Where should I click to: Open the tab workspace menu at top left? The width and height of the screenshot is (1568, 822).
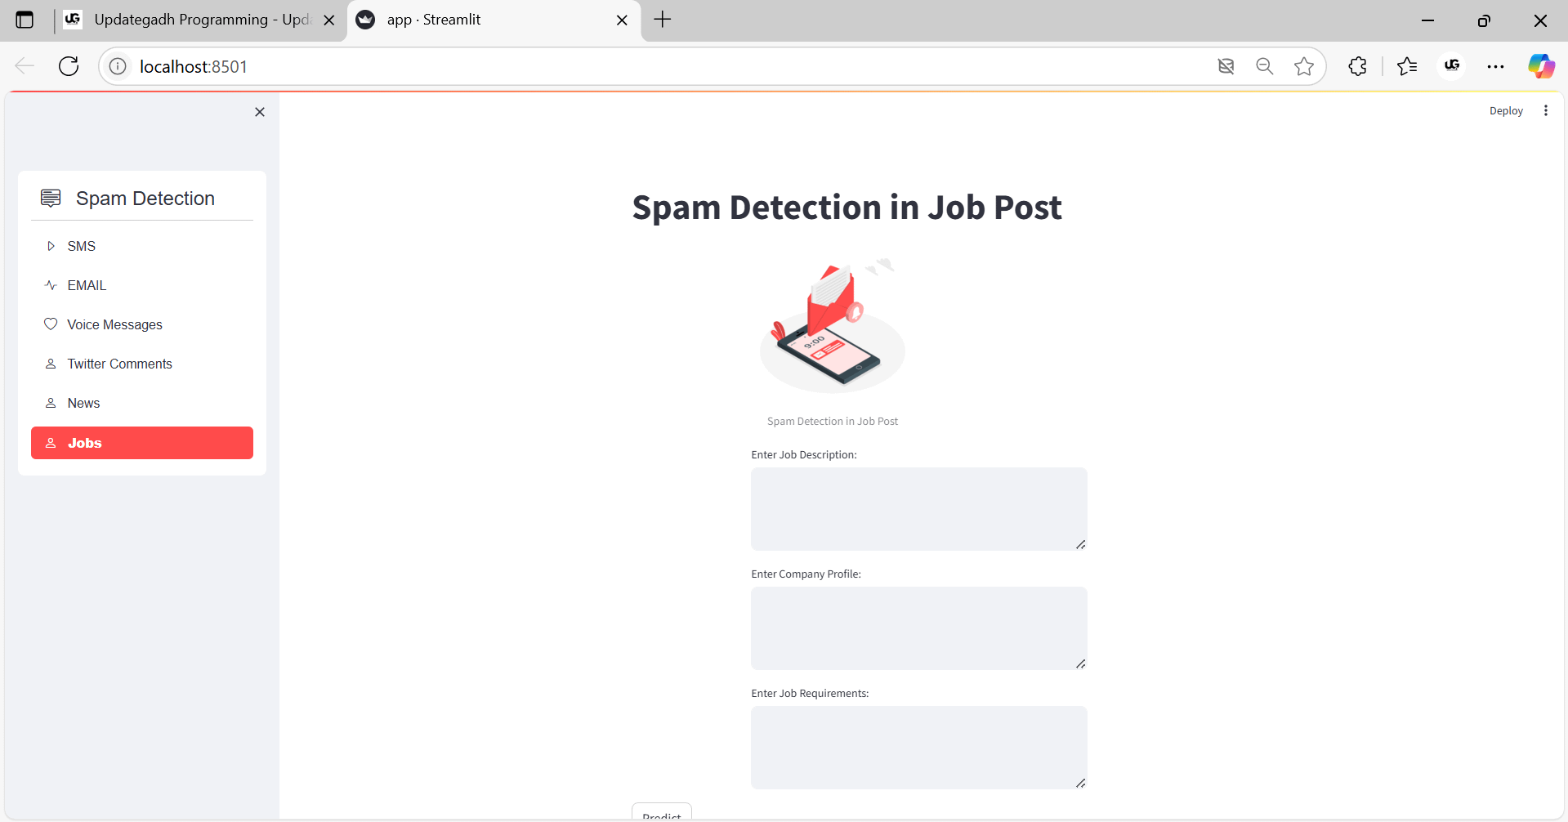tap(25, 20)
